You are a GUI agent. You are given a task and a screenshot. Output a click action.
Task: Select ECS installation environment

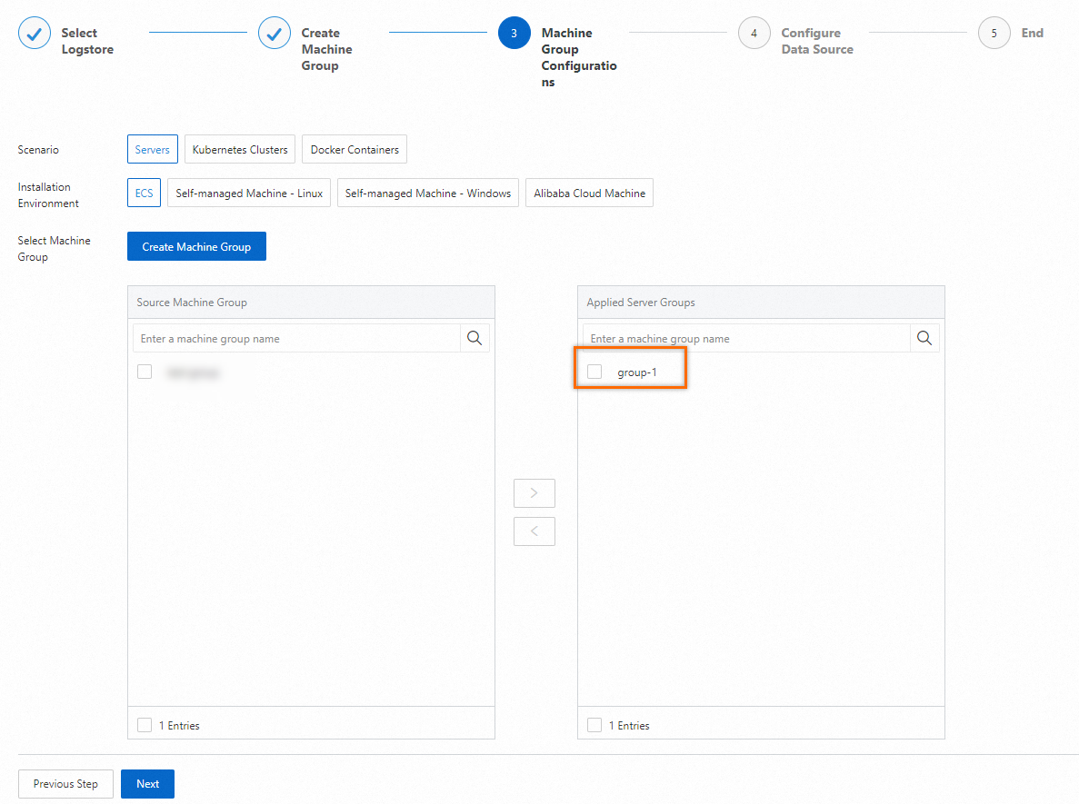click(x=144, y=194)
